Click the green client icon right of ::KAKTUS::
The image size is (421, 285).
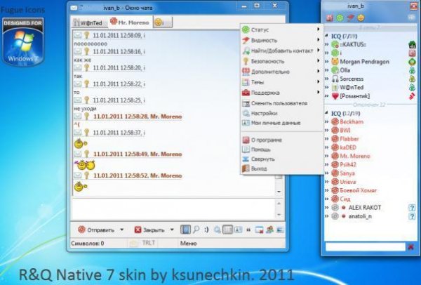[412, 45]
